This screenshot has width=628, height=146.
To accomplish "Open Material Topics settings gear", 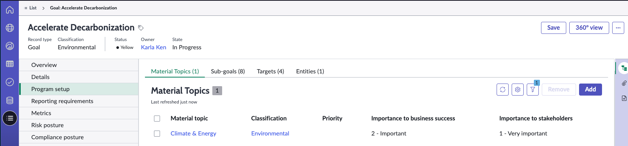I will 518,90.
